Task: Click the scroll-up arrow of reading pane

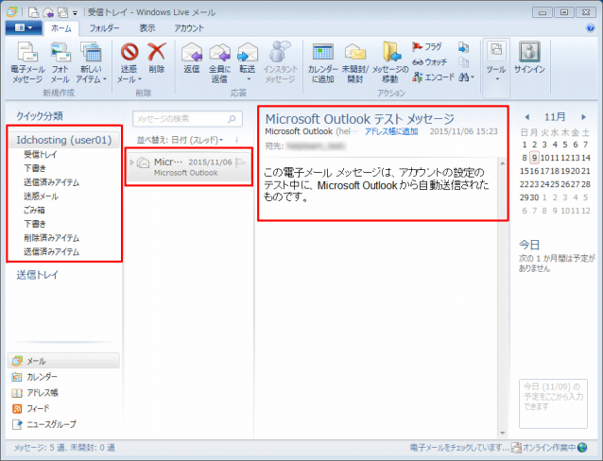Action: click(502, 163)
